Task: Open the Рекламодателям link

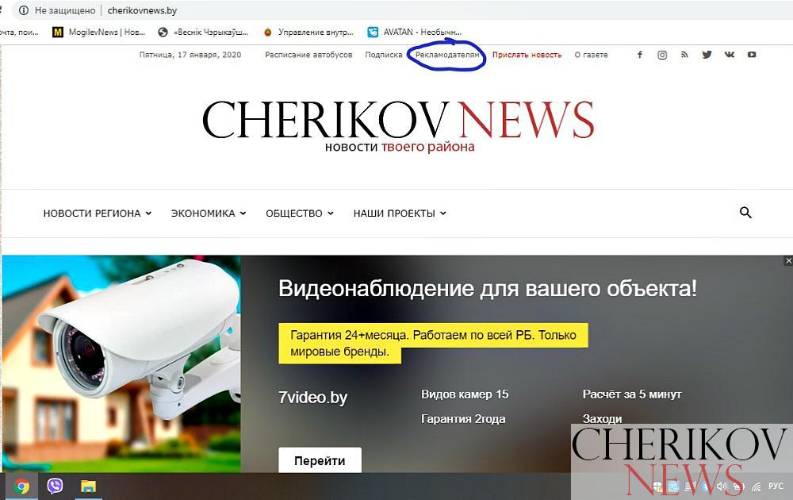Action: [x=447, y=55]
